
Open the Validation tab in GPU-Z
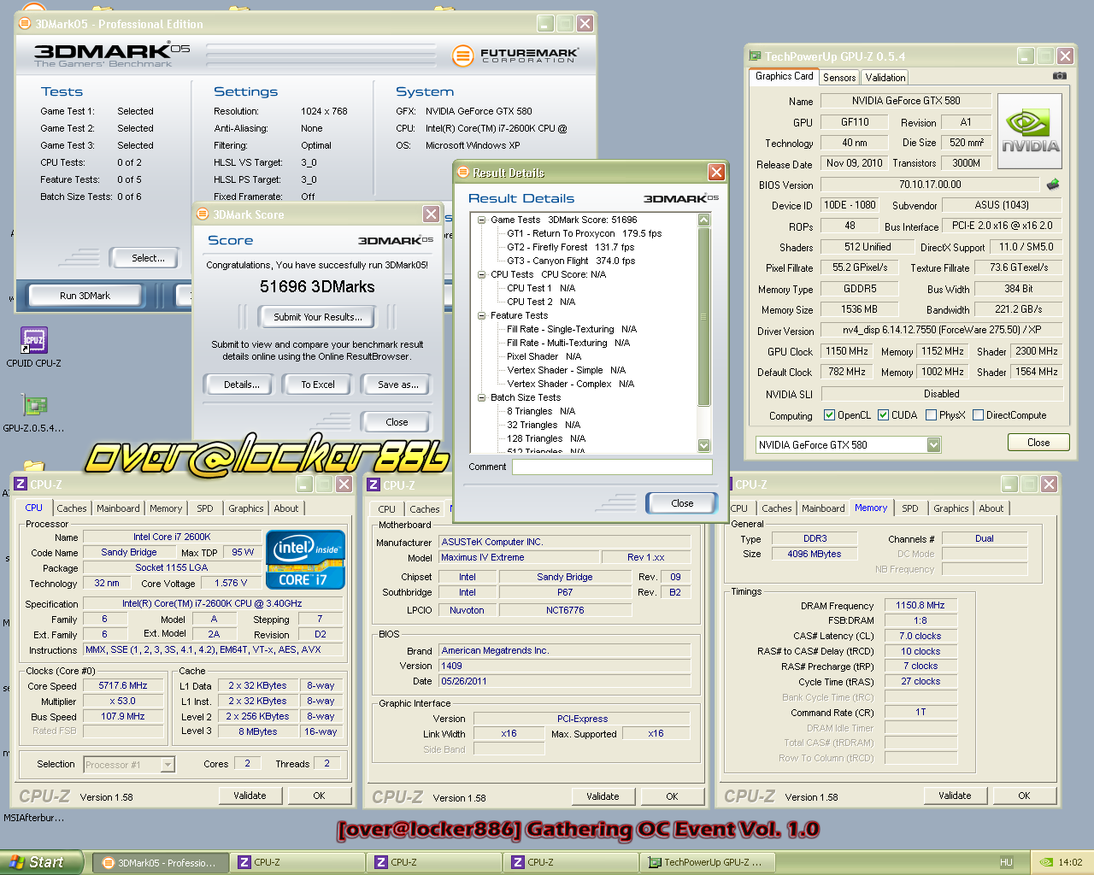point(885,77)
